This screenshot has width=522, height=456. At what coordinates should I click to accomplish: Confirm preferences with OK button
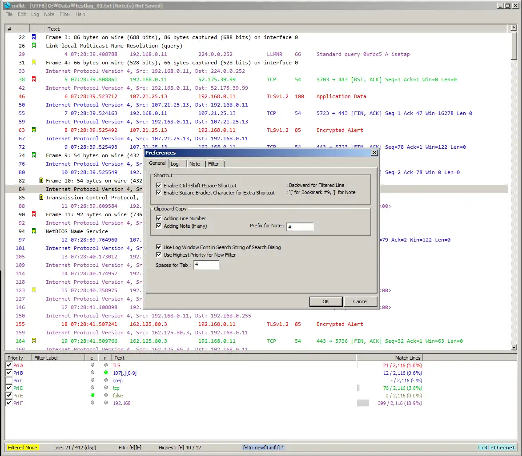click(325, 301)
